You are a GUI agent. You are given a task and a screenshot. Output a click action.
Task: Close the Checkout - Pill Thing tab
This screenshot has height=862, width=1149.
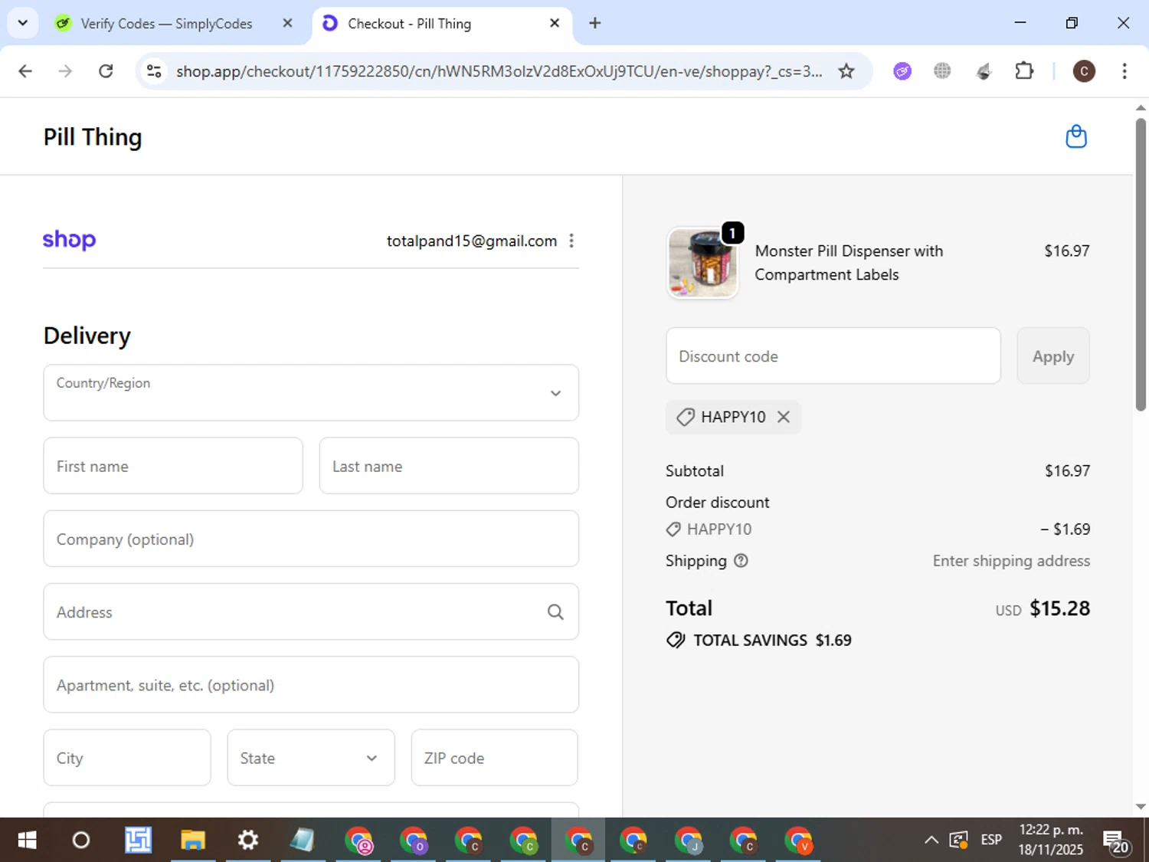[x=555, y=23]
